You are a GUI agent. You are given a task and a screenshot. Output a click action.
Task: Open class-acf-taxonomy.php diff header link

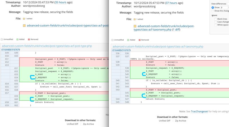click(x=158, y=47)
